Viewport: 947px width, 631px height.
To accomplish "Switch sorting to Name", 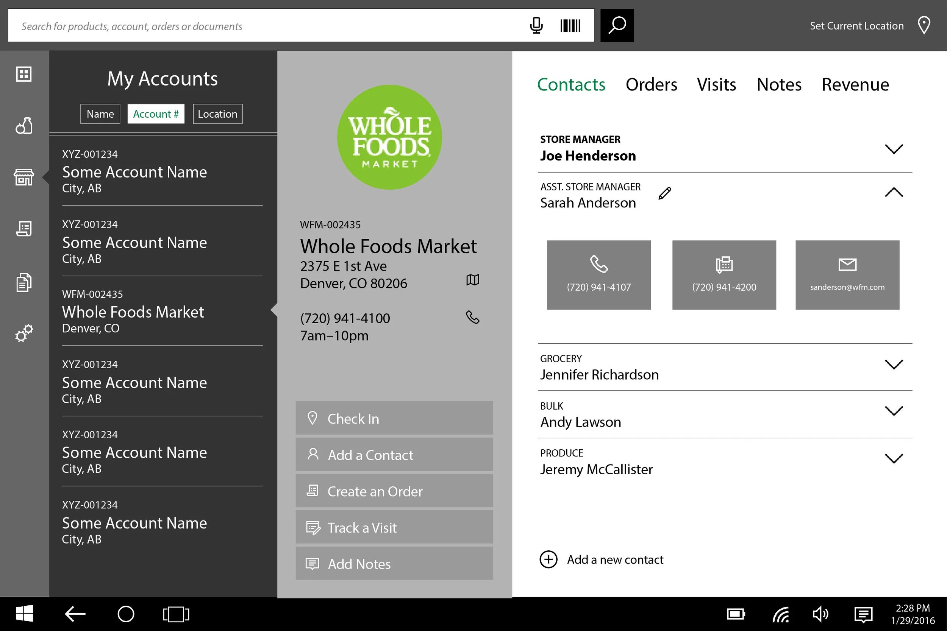I will (x=100, y=114).
